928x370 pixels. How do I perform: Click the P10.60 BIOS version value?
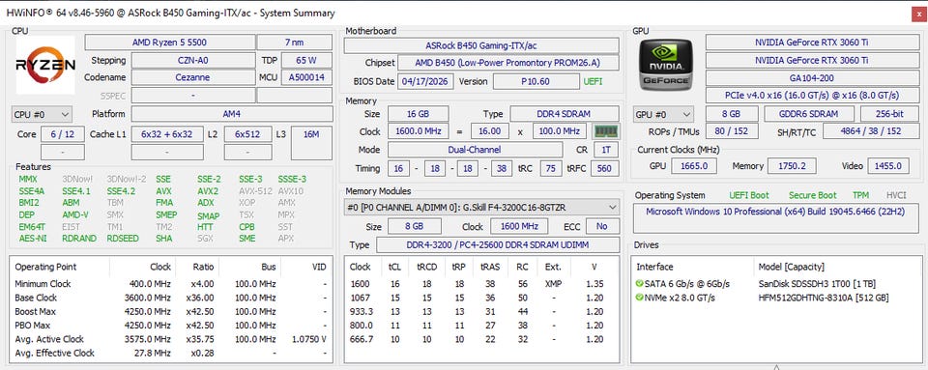pyautogui.click(x=536, y=81)
